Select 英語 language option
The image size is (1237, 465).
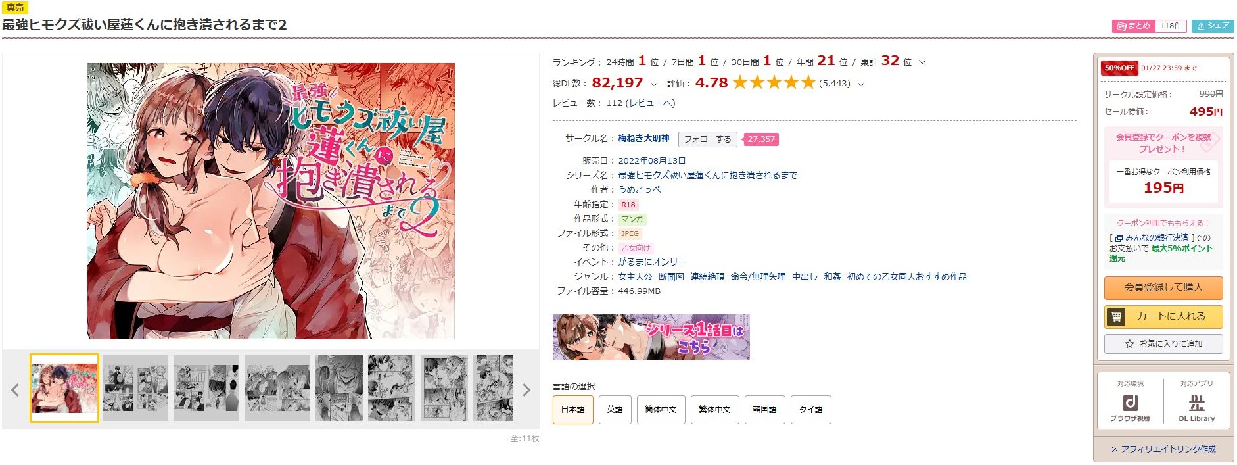click(x=615, y=410)
